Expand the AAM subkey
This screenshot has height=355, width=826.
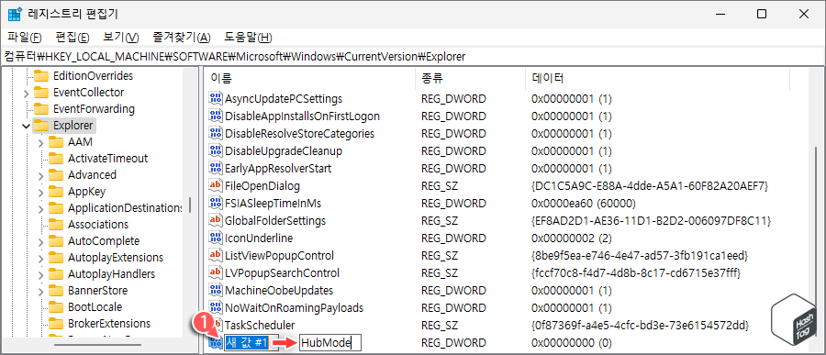coord(41,143)
